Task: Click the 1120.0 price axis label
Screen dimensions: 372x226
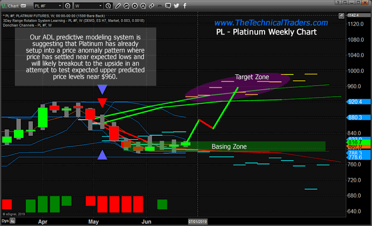Action: click(356, 24)
